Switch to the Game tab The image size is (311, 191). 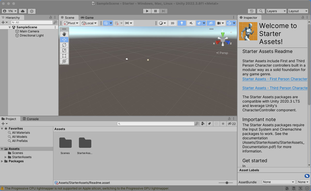click(x=87, y=17)
